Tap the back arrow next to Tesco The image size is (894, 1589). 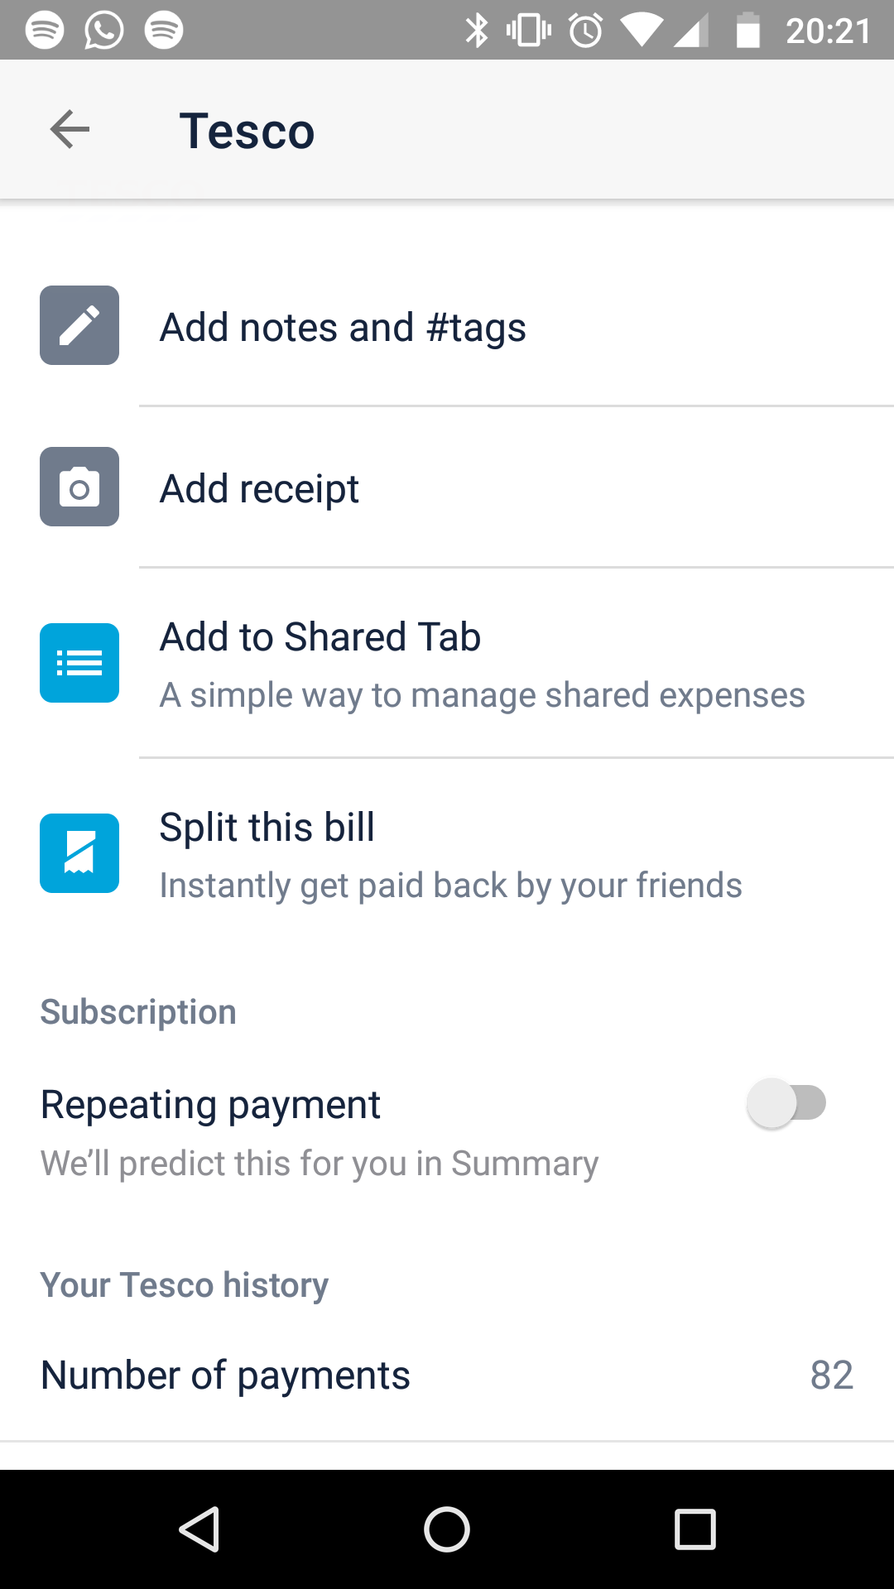tap(70, 130)
